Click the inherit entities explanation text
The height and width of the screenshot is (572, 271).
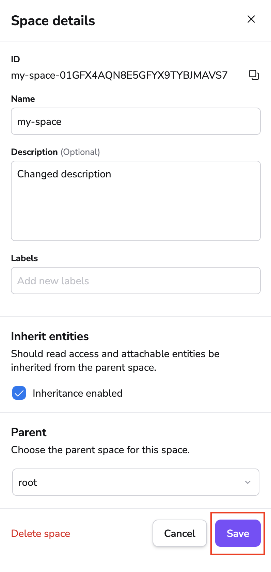point(115,361)
